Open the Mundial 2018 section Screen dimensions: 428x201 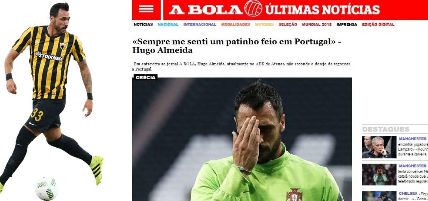[x=317, y=24]
